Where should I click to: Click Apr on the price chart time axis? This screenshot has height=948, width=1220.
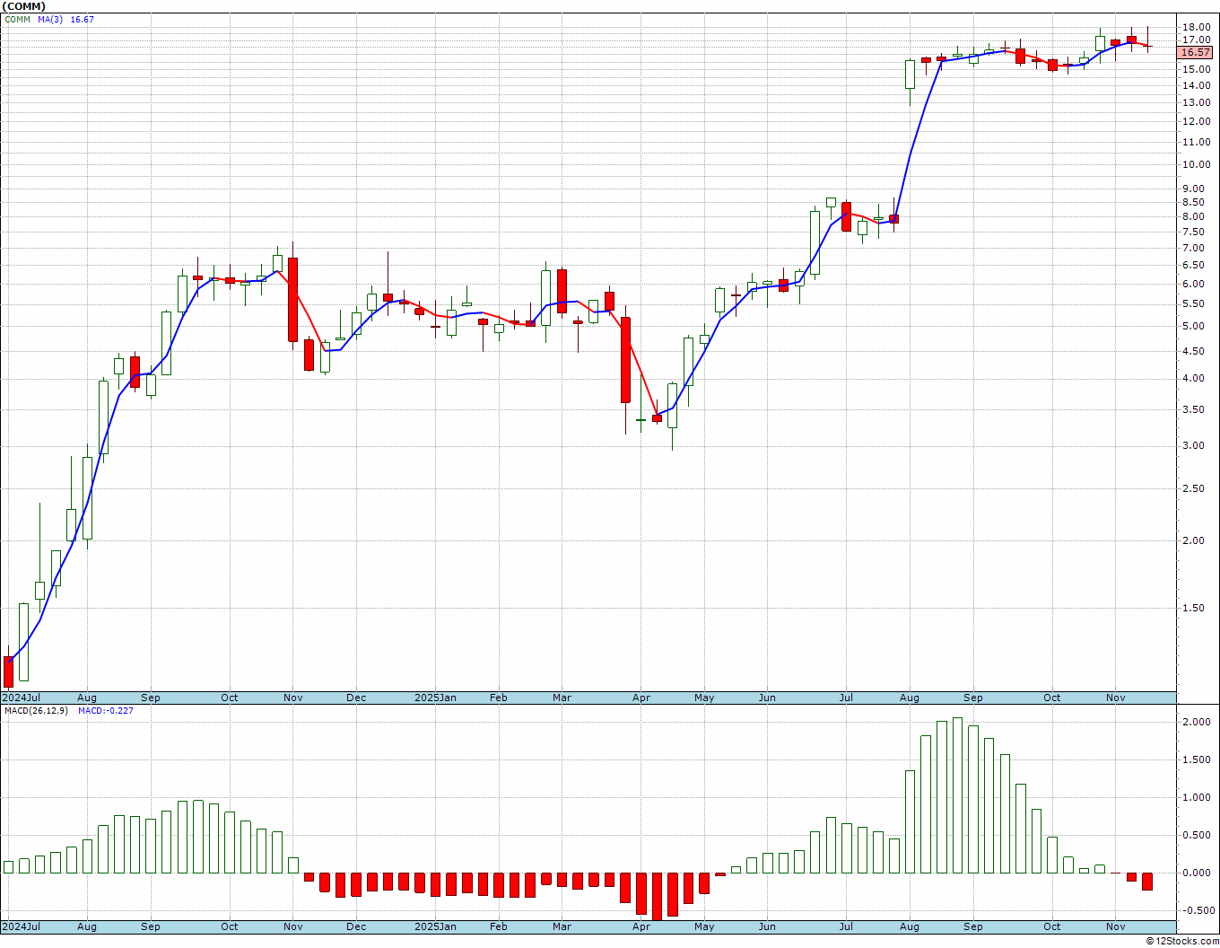pyautogui.click(x=641, y=698)
